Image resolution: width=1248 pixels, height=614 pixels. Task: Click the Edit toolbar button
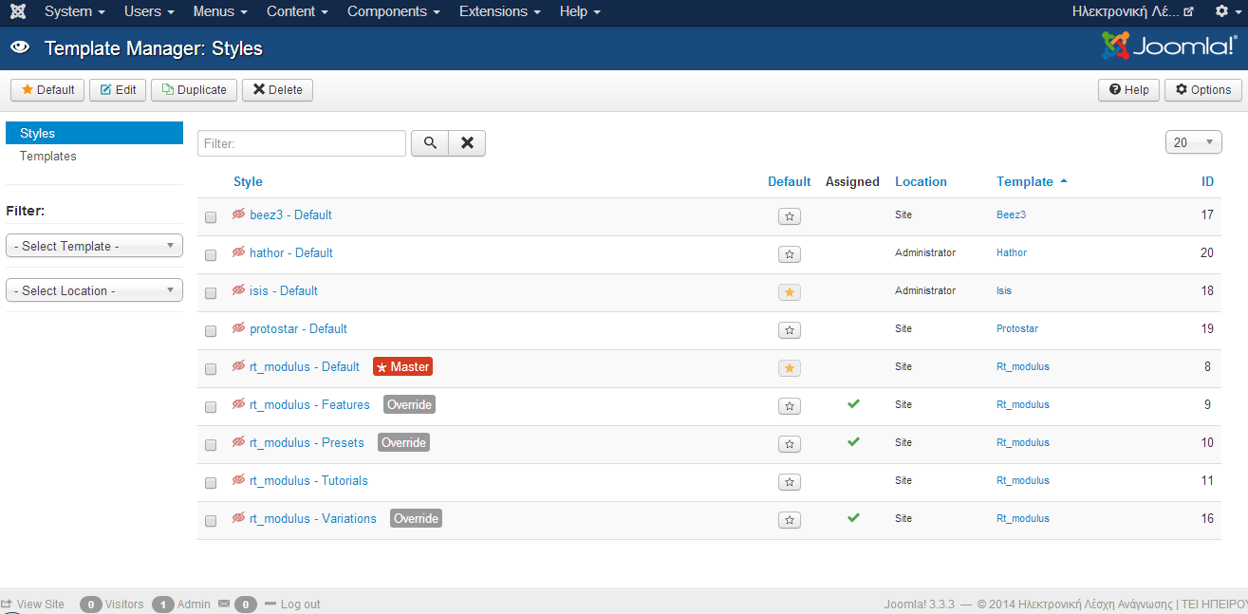(118, 90)
